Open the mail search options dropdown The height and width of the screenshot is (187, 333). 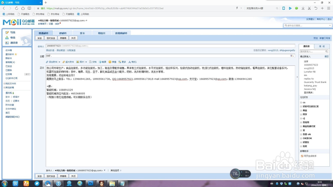point(330,26)
